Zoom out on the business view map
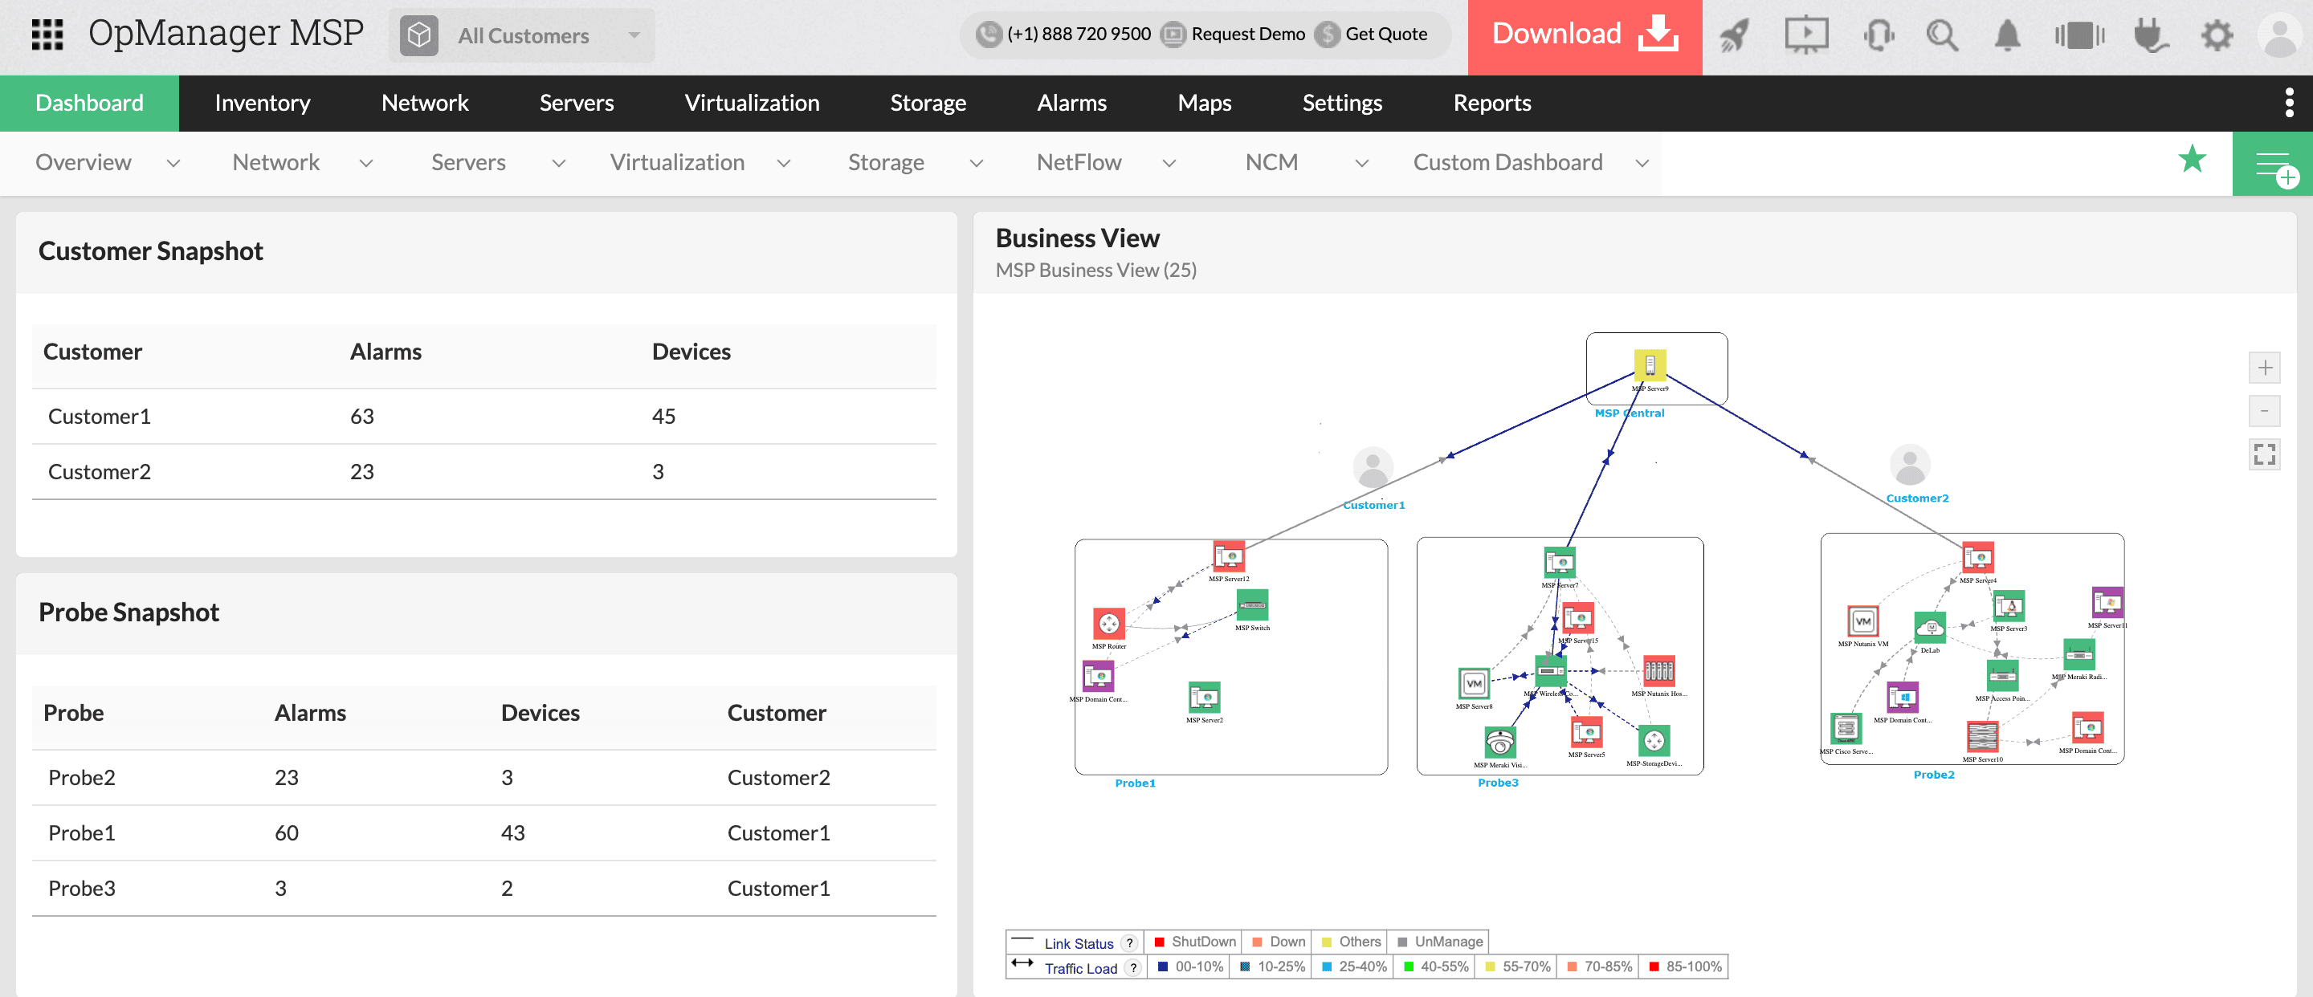The image size is (2313, 997). 2265,411
